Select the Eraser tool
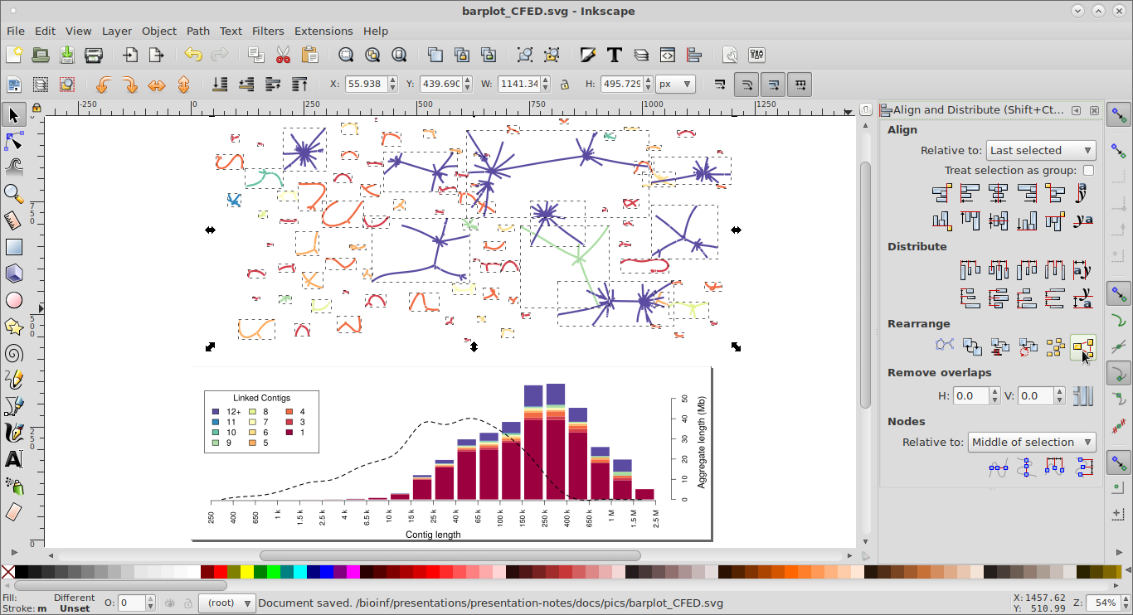Screen dimensions: 1133x615 point(13,512)
